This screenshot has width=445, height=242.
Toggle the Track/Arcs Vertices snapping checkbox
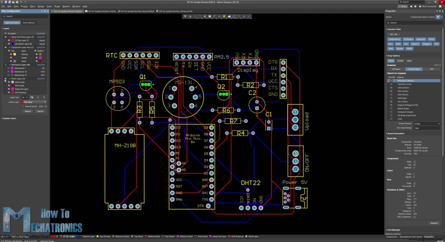pyautogui.click(x=391, y=81)
